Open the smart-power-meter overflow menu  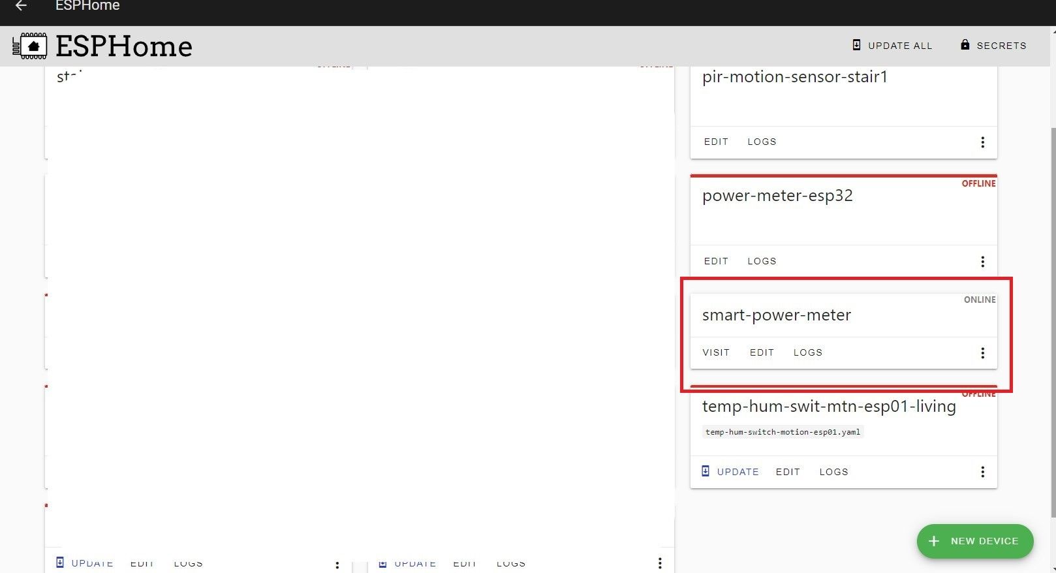pyautogui.click(x=982, y=353)
